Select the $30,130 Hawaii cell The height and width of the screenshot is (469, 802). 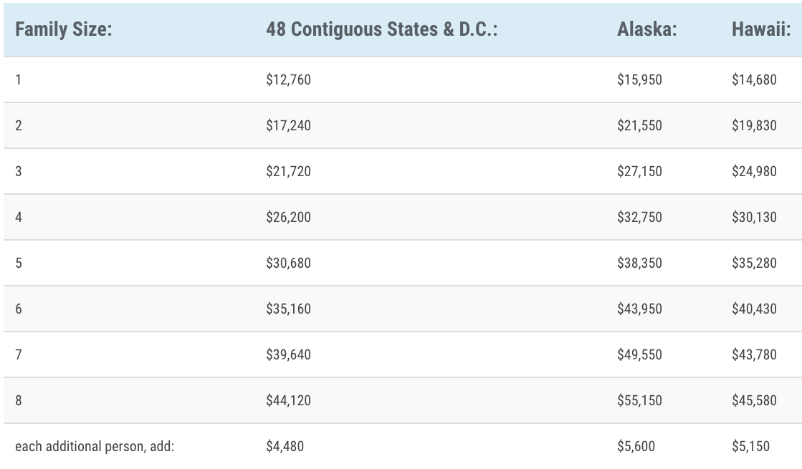tap(754, 217)
